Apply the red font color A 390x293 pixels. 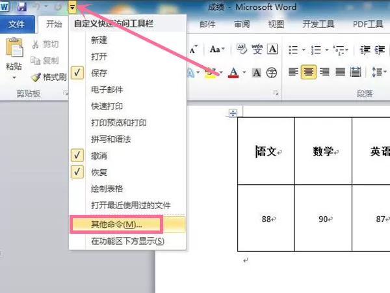(233, 73)
